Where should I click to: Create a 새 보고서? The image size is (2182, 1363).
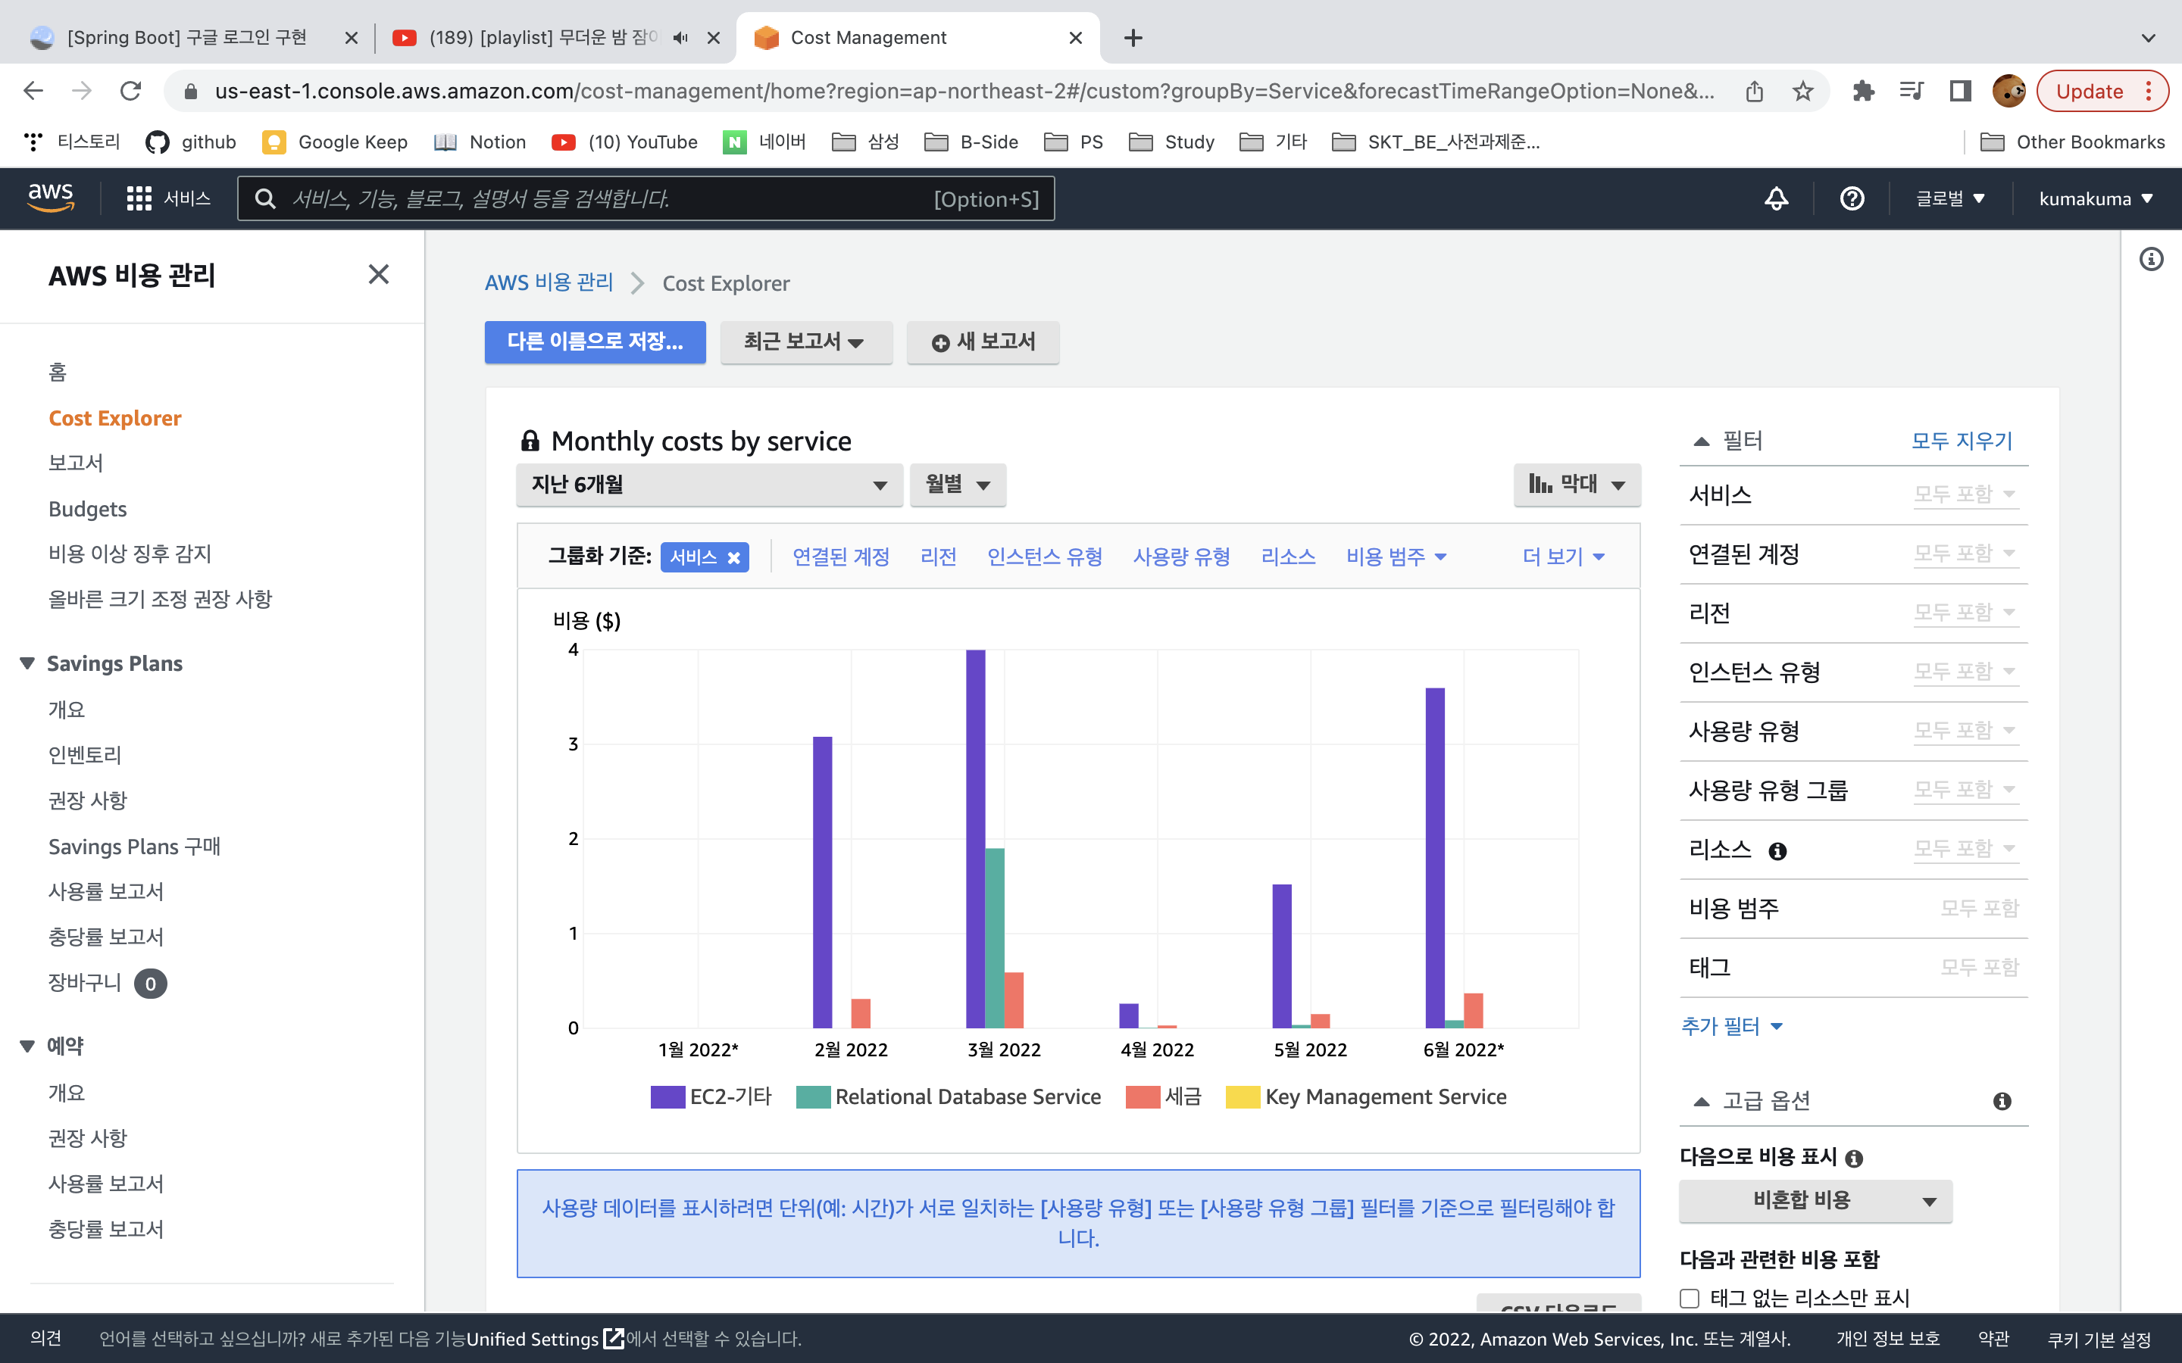(983, 342)
